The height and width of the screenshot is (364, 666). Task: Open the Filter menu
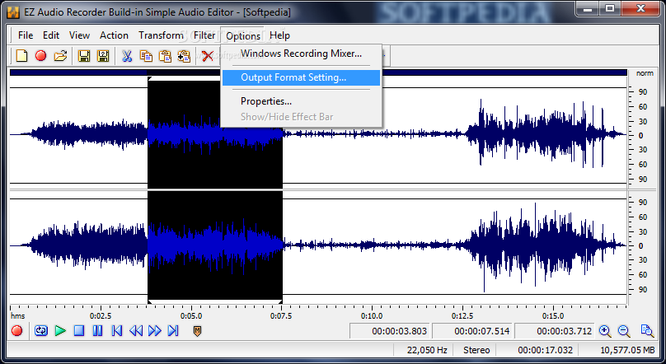pos(204,35)
